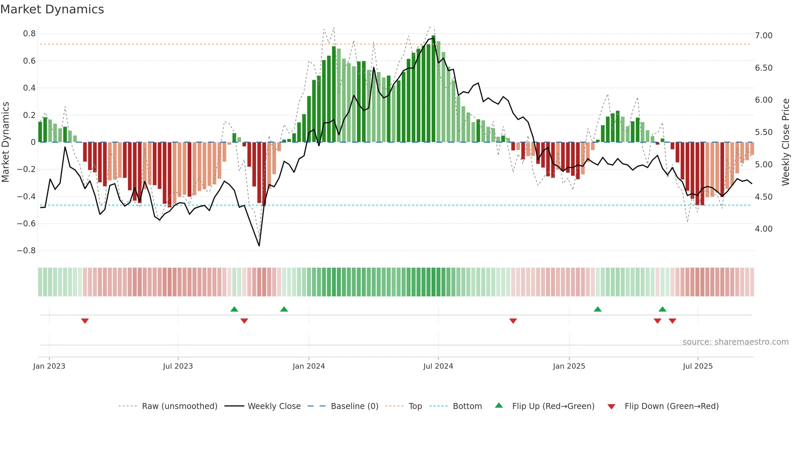Click the 4.00 price axis label

(764, 229)
